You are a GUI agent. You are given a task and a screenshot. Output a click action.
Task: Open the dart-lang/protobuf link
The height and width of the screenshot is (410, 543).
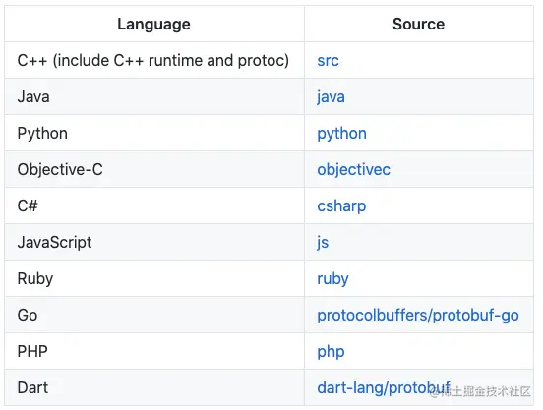[x=384, y=387]
